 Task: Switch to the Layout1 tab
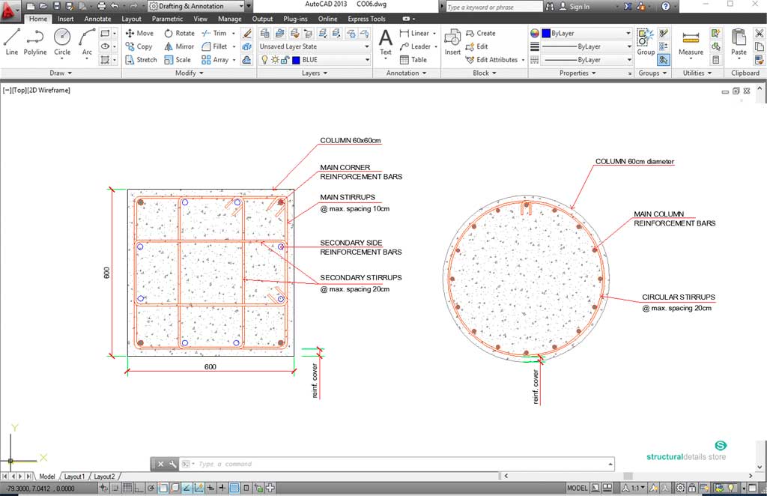(x=74, y=476)
